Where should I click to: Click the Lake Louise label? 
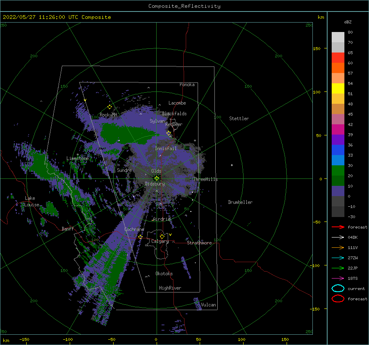tap(32, 201)
